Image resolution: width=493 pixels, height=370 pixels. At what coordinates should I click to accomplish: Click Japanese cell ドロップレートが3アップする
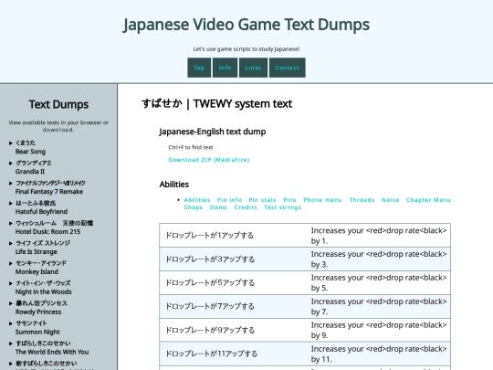coord(234,259)
